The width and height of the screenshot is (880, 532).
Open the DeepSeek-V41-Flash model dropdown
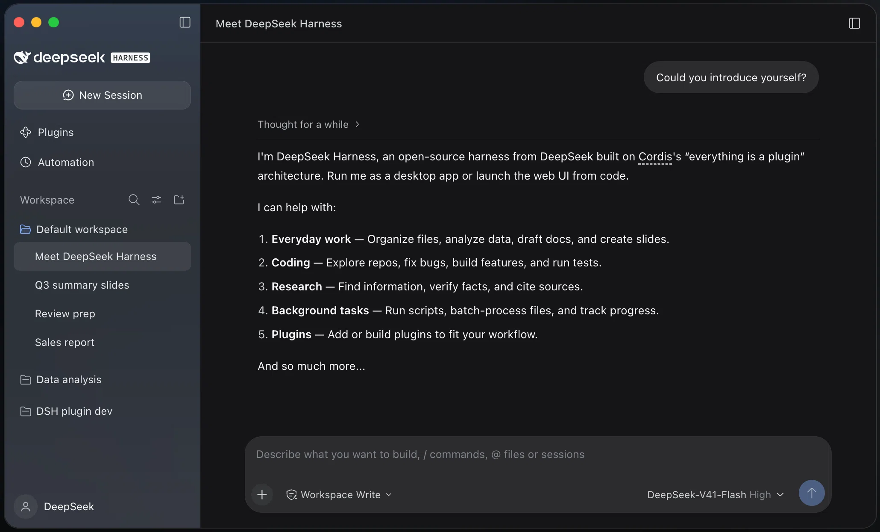pos(716,494)
